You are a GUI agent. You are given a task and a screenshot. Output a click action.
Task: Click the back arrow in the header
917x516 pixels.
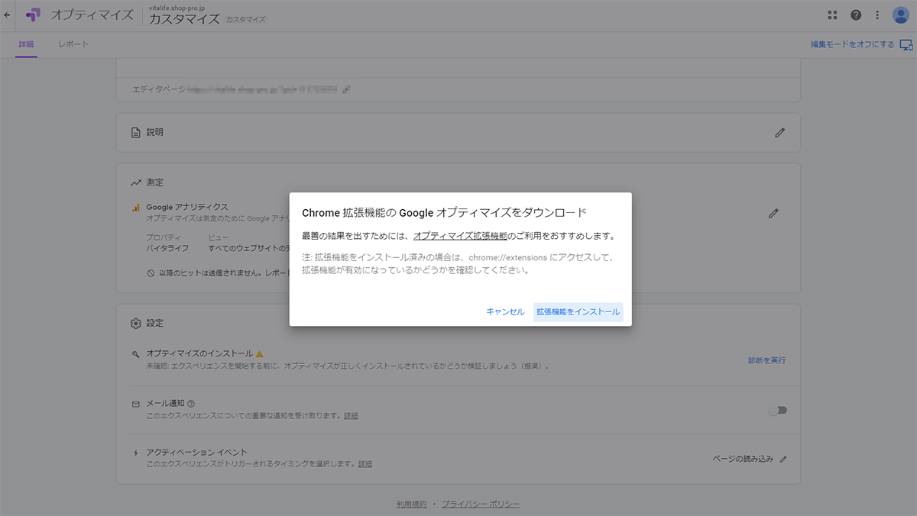pos(7,15)
